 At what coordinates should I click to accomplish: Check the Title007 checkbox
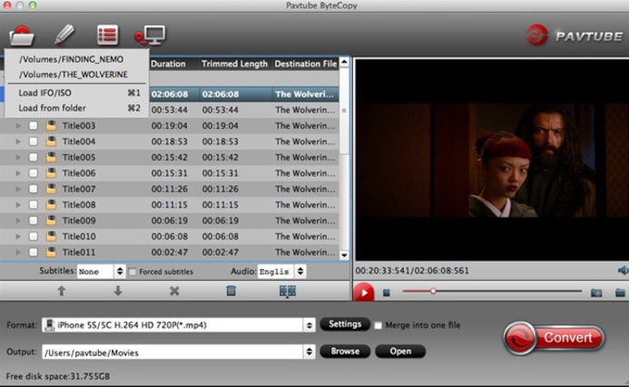coord(34,189)
